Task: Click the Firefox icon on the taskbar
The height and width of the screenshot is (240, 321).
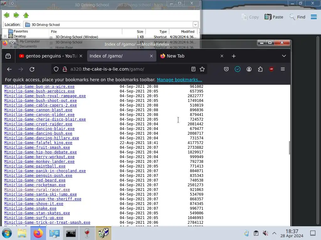Action: click(x=38, y=233)
